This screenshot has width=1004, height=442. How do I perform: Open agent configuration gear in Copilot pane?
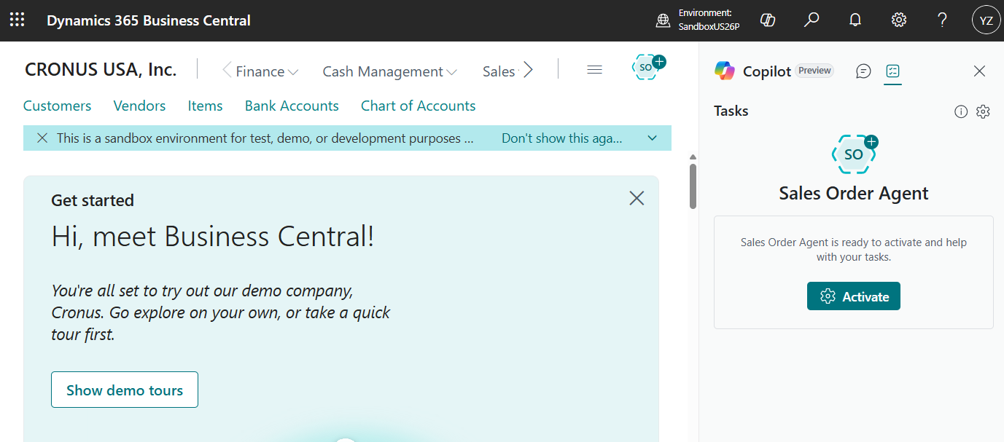(x=982, y=111)
